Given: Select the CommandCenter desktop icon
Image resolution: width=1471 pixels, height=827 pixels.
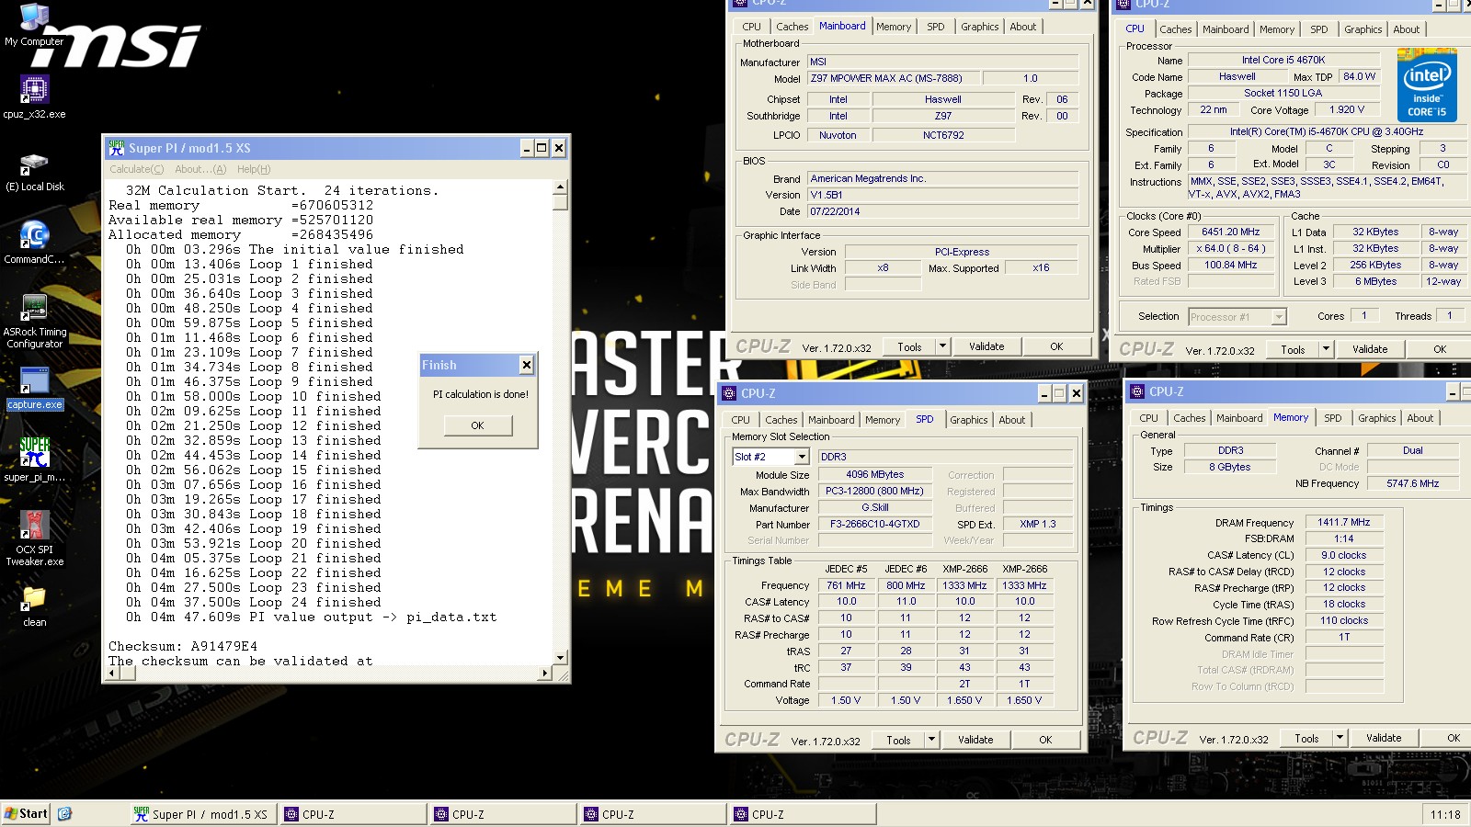Looking at the screenshot, I should (x=34, y=243).
